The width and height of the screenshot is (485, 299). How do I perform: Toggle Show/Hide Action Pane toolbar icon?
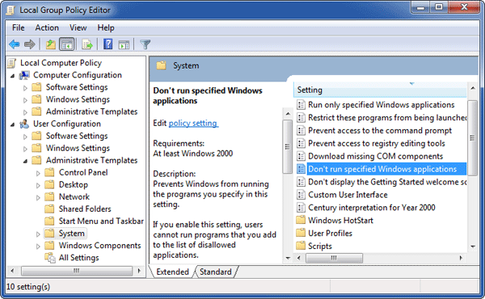tap(124, 44)
